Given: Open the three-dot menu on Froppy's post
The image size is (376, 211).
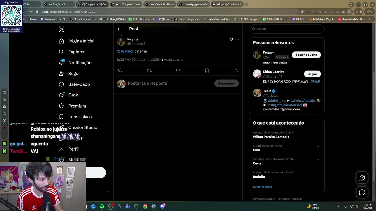Looking at the screenshot, I should point(237,39).
